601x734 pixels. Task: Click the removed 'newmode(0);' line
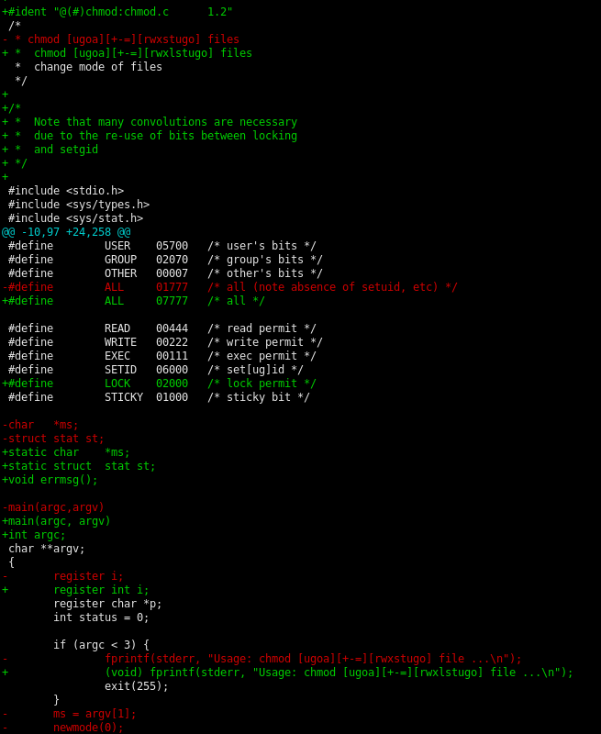coord(88,728)
